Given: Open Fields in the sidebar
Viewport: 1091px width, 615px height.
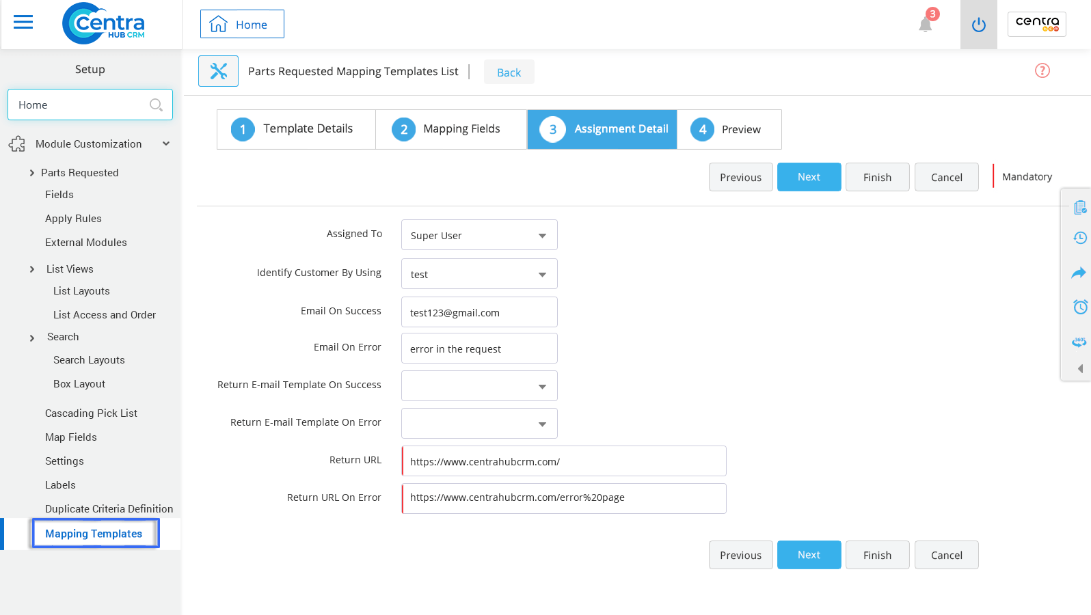Looking at the screenshot, I should [59, 195].
